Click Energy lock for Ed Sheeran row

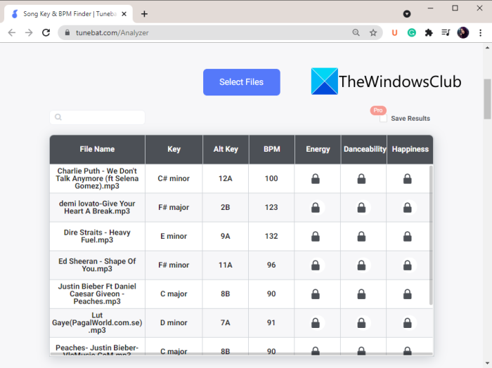316,265
